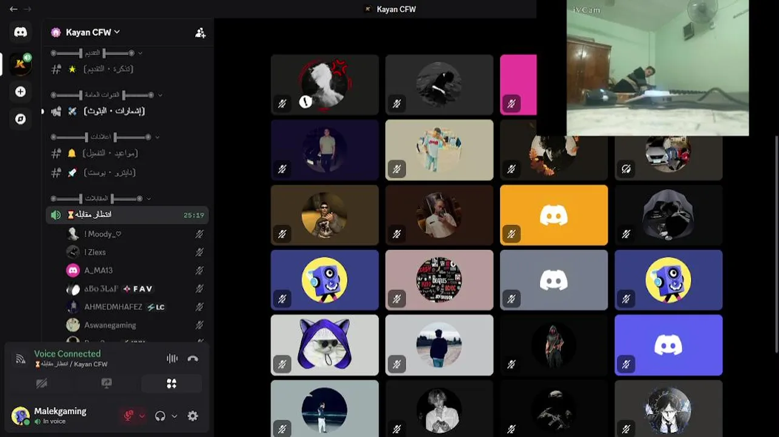
Task: Click ! Moody_ muted mic icon
Action: (200, 234)
